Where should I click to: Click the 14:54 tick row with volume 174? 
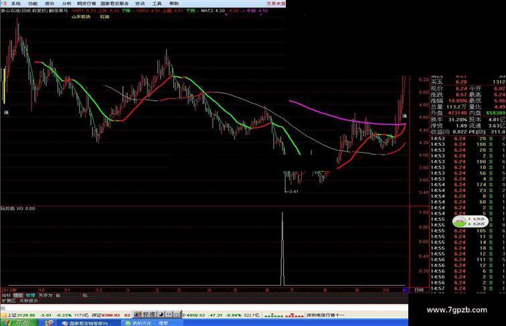click(468, 185)
